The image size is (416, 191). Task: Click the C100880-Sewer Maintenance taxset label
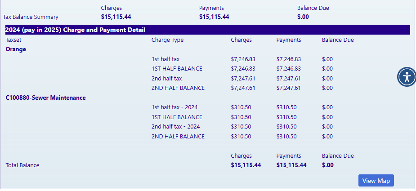(x=45, y=98)
